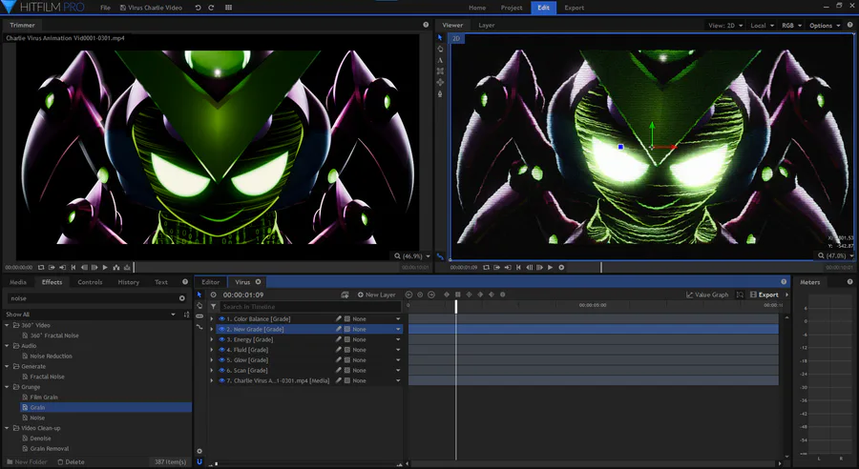Open the Export workspace tab
This screenshot has height=469, width=859.
tap(574, 8)
